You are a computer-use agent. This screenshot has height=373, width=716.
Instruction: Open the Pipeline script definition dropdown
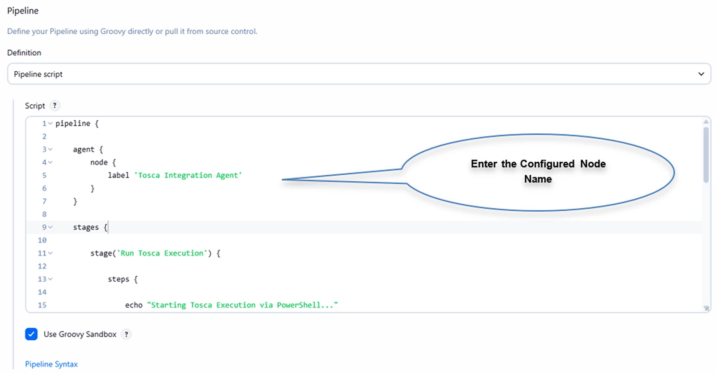tap(359, 74)
